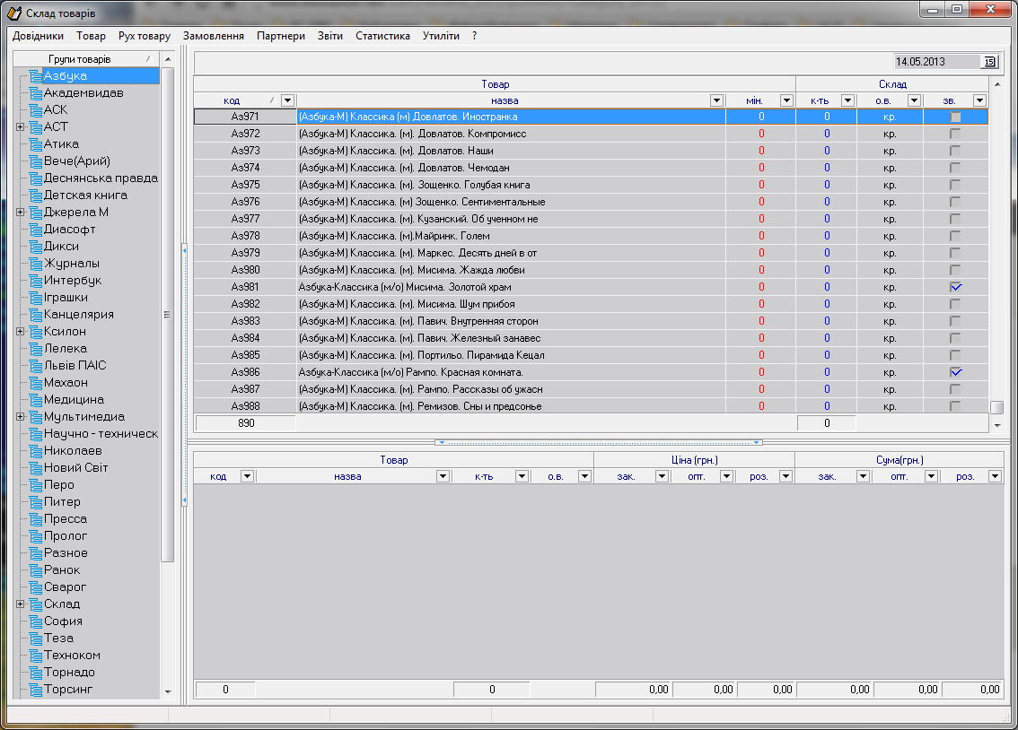Click the folder icon next to Махаон

click(35, 383)
